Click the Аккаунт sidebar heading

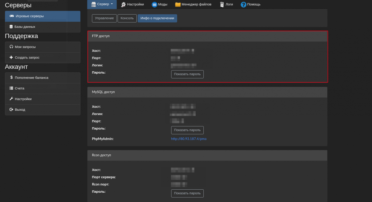pos(16,67)
